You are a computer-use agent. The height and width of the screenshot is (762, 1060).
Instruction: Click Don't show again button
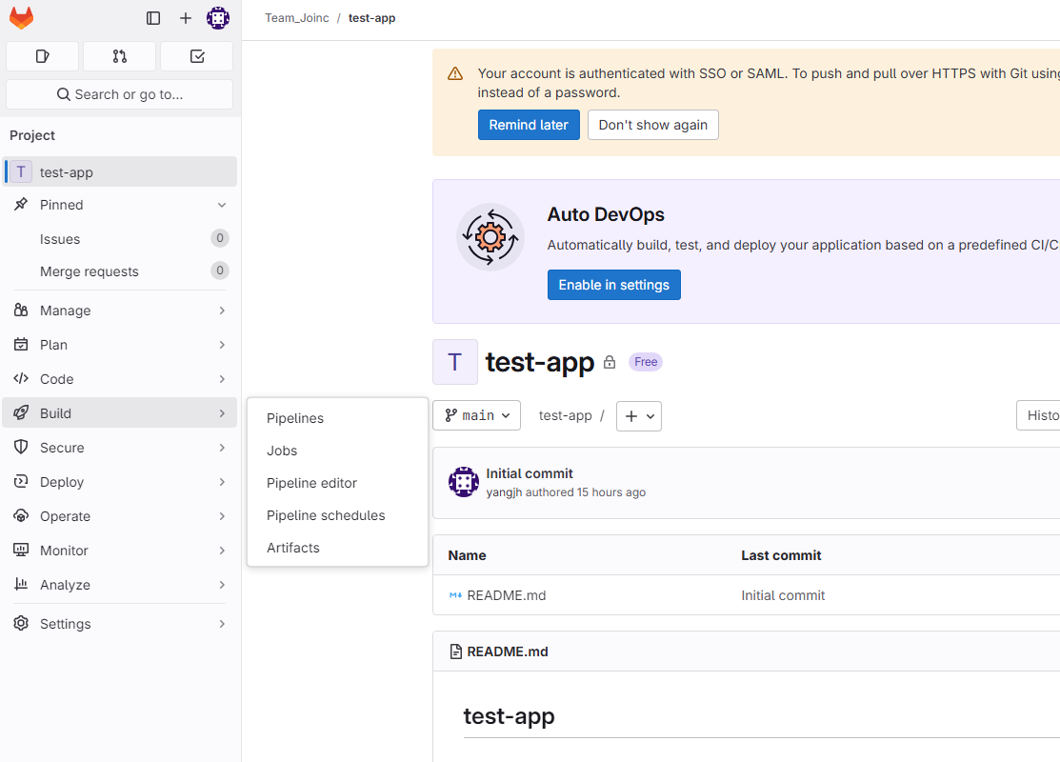(x=653, y=125)
